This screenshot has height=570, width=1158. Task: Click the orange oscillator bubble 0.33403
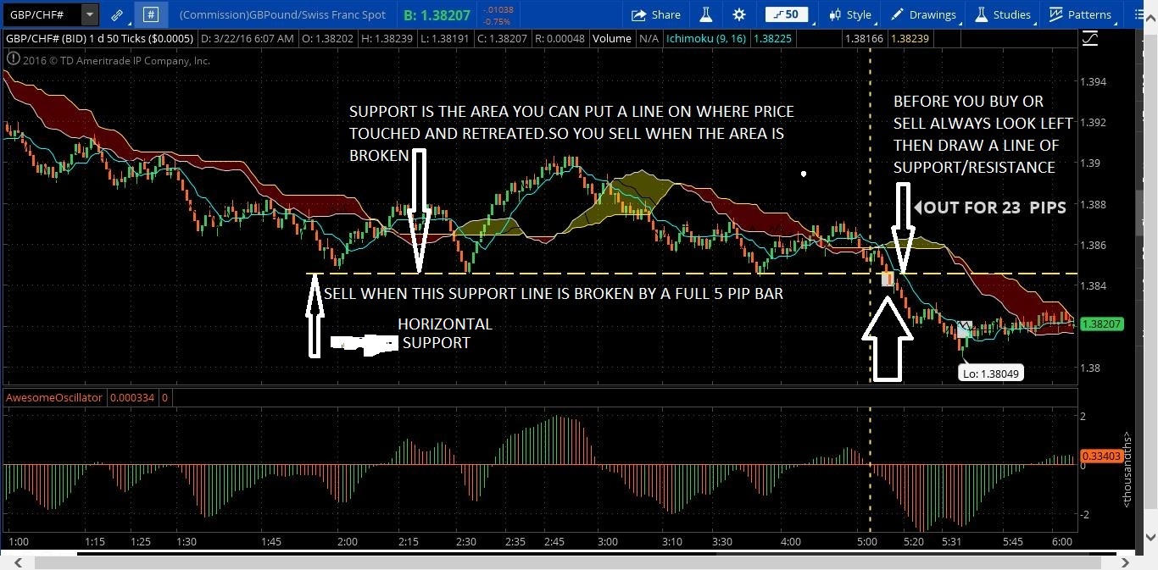(x=1102, y=457)
